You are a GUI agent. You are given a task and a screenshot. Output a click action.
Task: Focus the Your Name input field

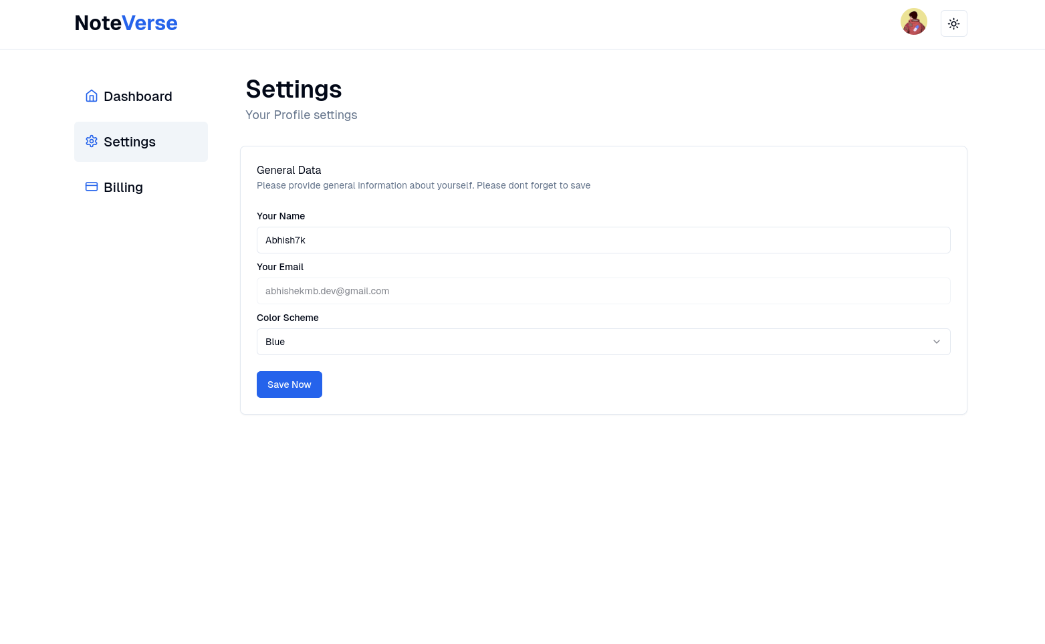pyautogui.click(x=603, y=240)
